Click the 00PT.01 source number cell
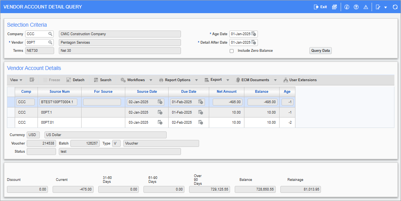The height and width of the screenshot is (201, 401). (60, 123)
